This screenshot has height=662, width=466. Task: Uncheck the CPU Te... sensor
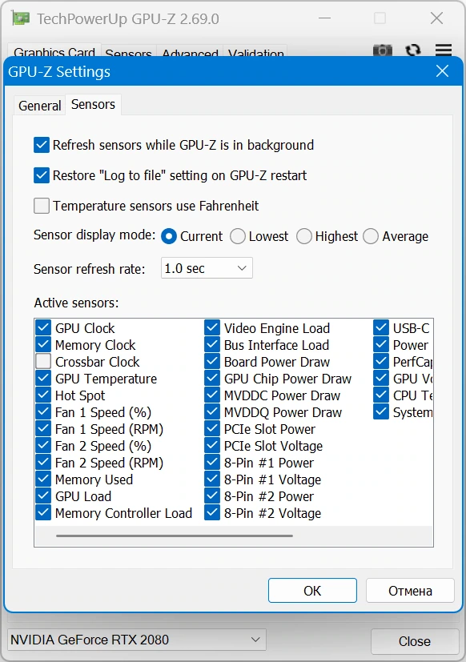point(381,395)
